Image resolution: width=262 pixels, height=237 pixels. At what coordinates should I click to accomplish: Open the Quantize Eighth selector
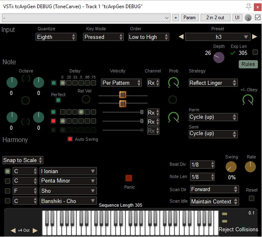(56, 37)
